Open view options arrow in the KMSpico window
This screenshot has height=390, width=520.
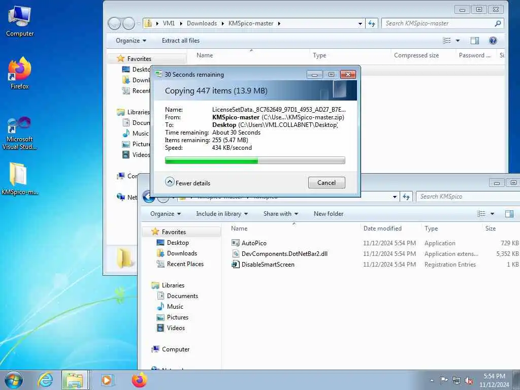[492, 214]
